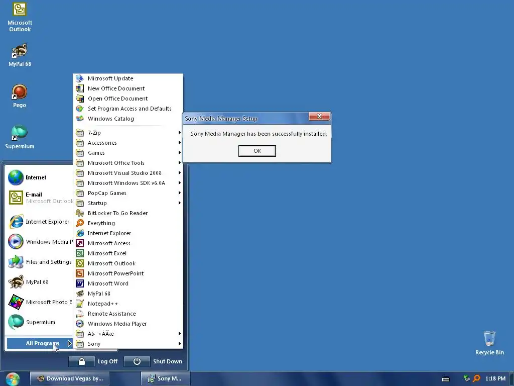Click Windows Media Player icon in left Start list
Viewport: 514px width, 386px height.
point(16,242)
